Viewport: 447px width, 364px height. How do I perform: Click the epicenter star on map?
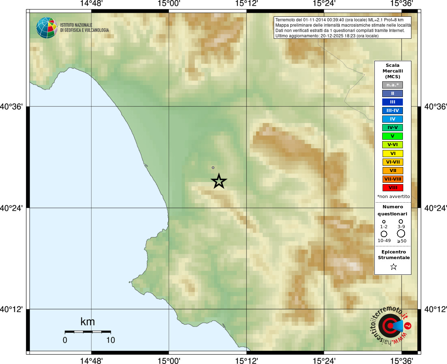coord(219,181)
